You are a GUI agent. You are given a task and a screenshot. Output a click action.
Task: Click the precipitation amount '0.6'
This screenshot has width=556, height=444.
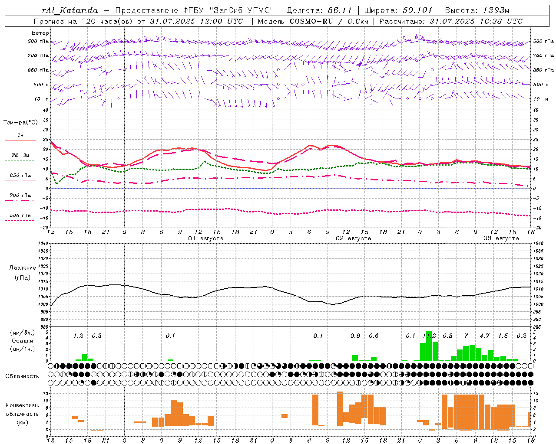pyautogui.click(x=374, y=336)
